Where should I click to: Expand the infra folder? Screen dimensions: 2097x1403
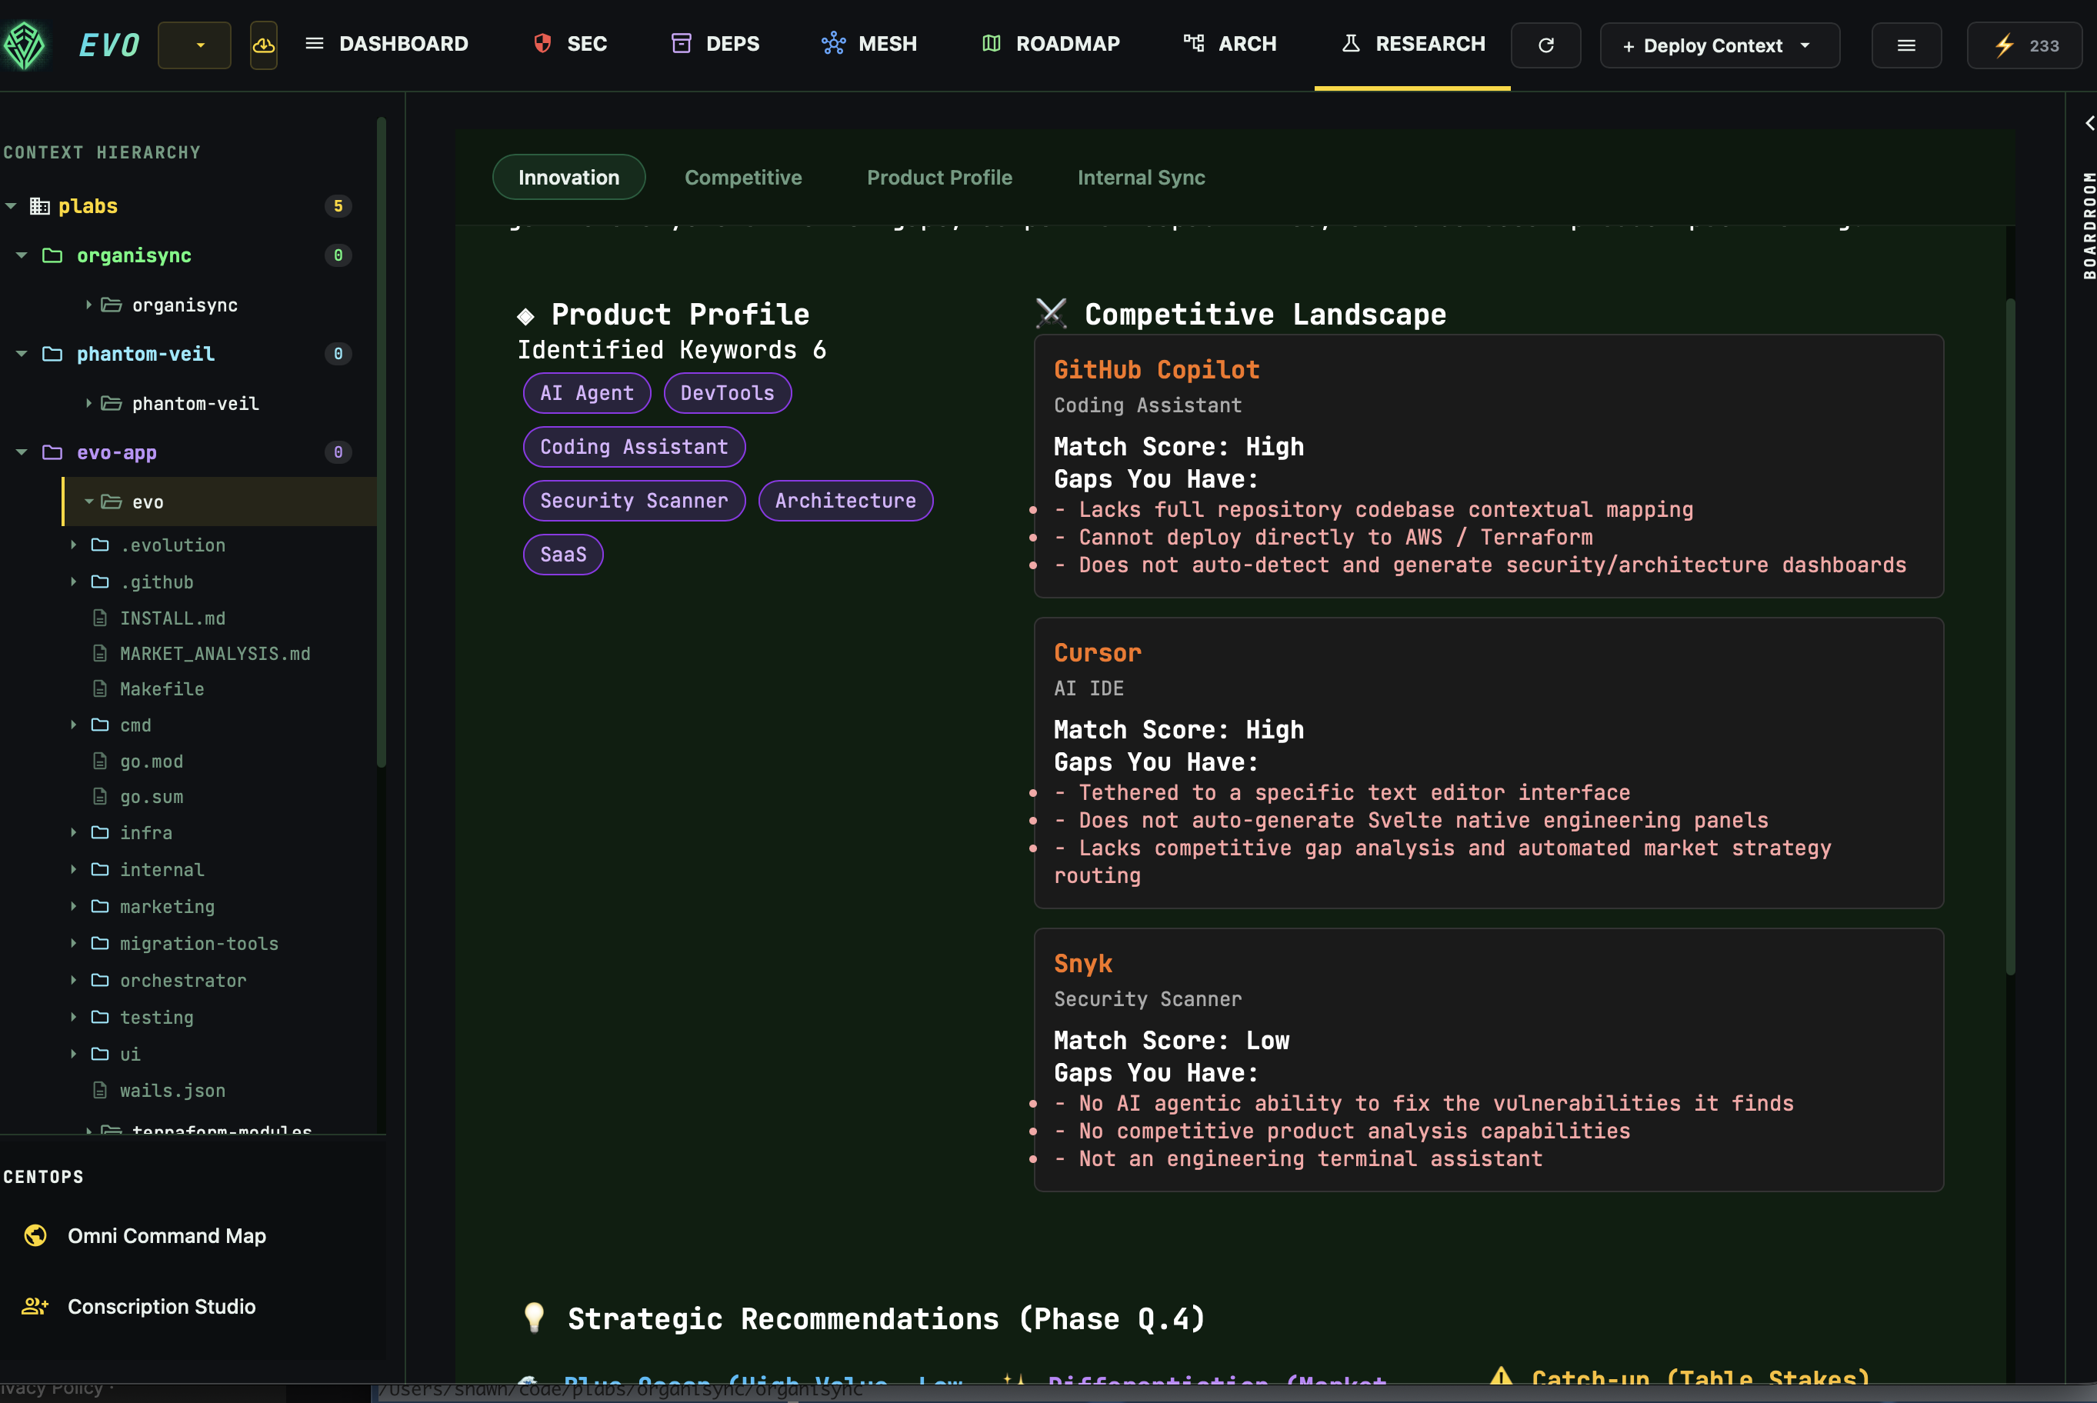point(73,832)
